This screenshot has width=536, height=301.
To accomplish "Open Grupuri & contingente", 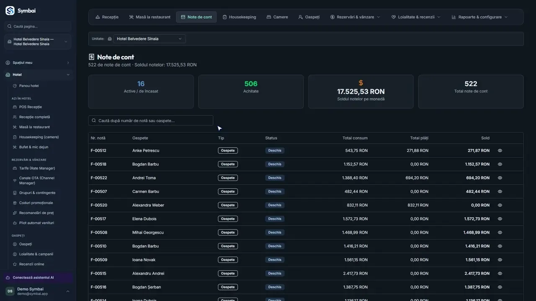I will tap(37, 193).
